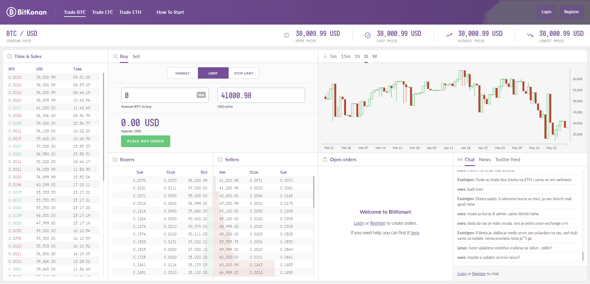Open the Trade ETH page
590x284 pixels.
(x=130, y=12)
